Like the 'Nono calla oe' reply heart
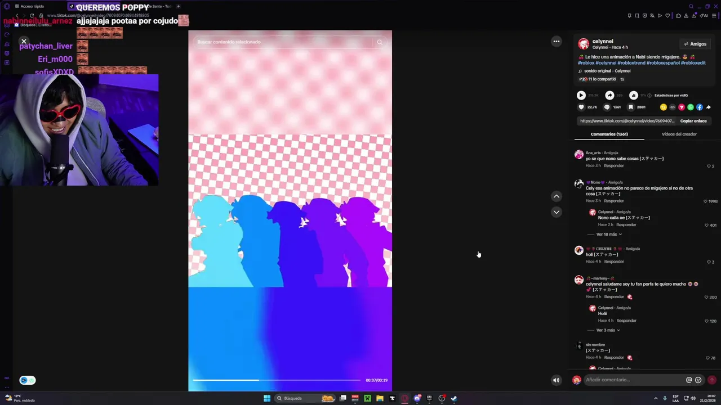This screenshot has width=721, height=405. pyautogui.click(x=706, y=225)
